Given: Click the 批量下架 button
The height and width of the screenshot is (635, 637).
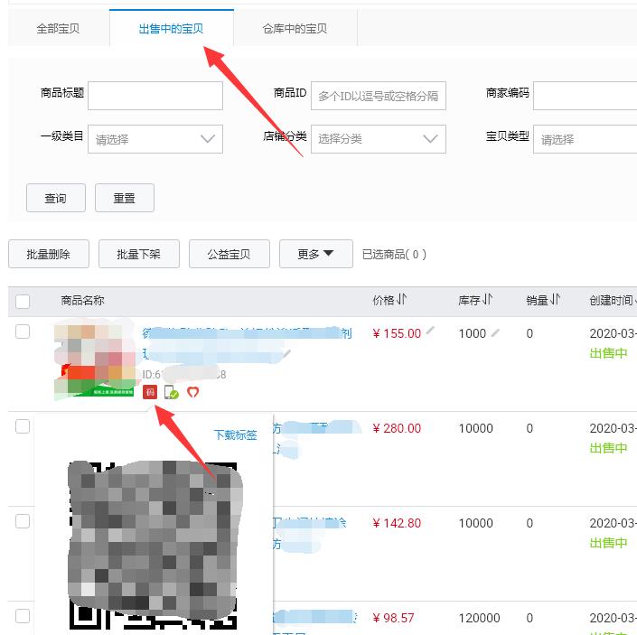Looking at the screenshot, I should (138, 254).
